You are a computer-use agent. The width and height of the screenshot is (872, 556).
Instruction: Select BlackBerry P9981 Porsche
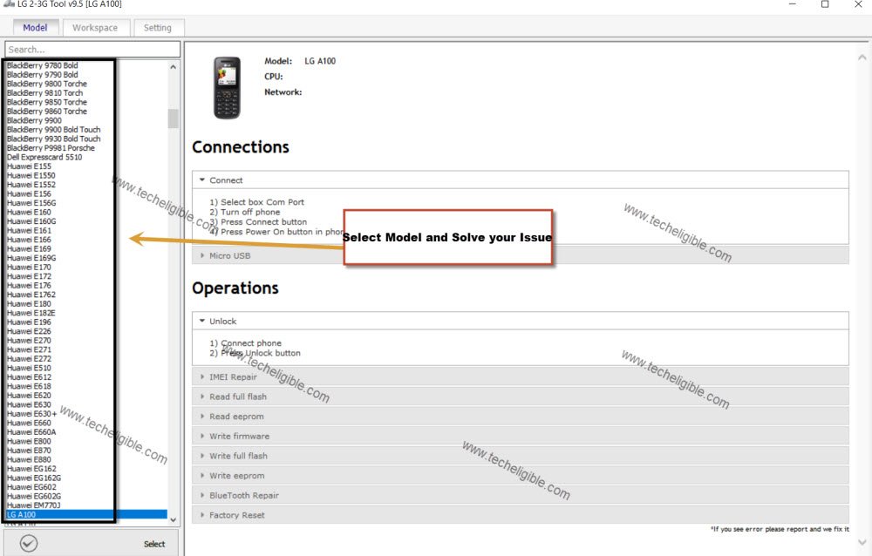pyautogui.click(x=51, y=148)
